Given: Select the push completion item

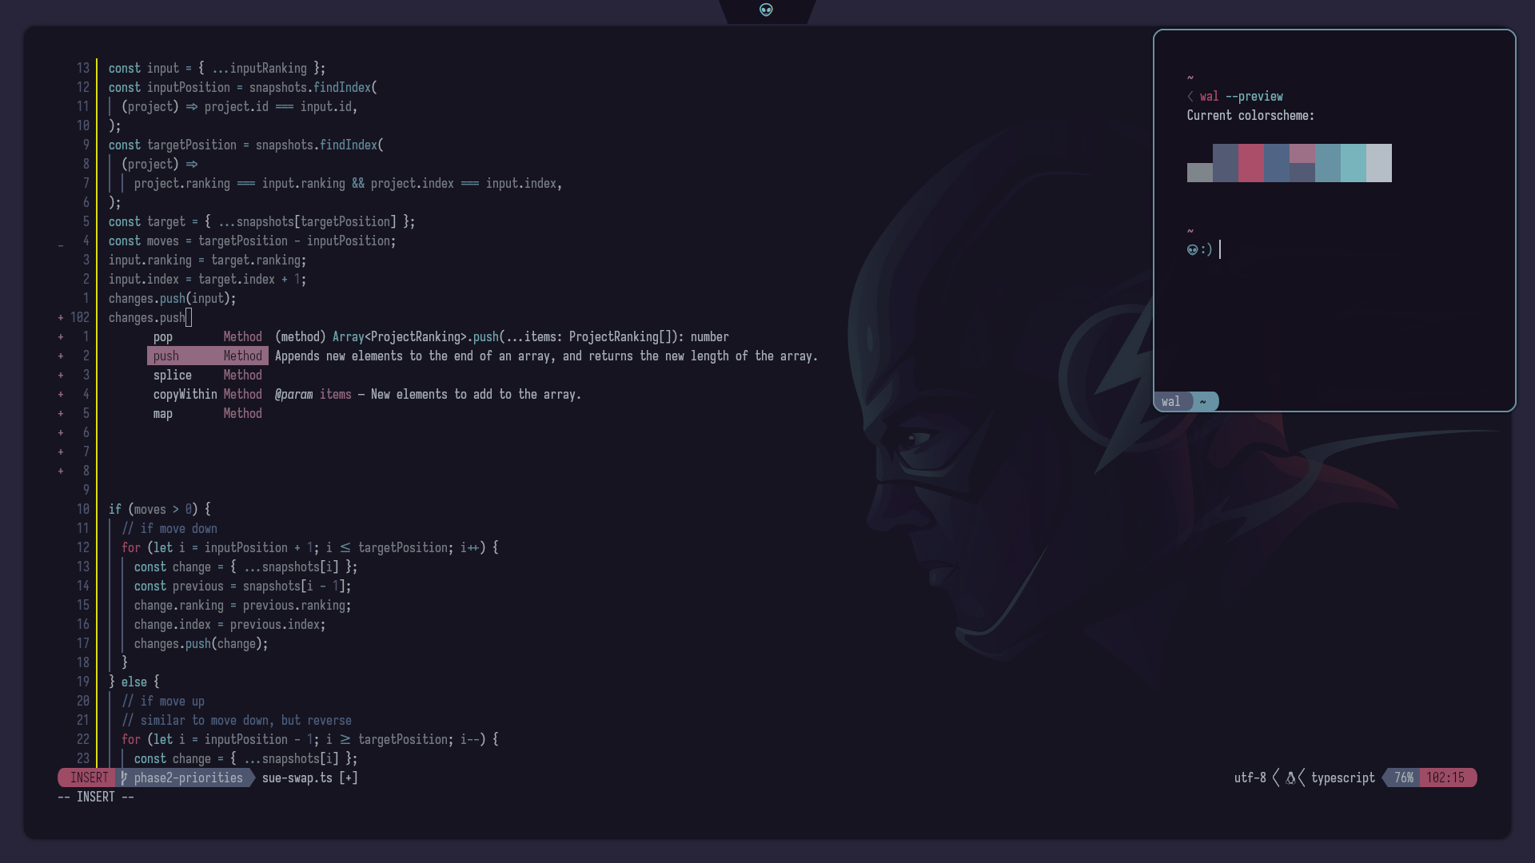Looking at the screenshot, I should click(166, 356).
